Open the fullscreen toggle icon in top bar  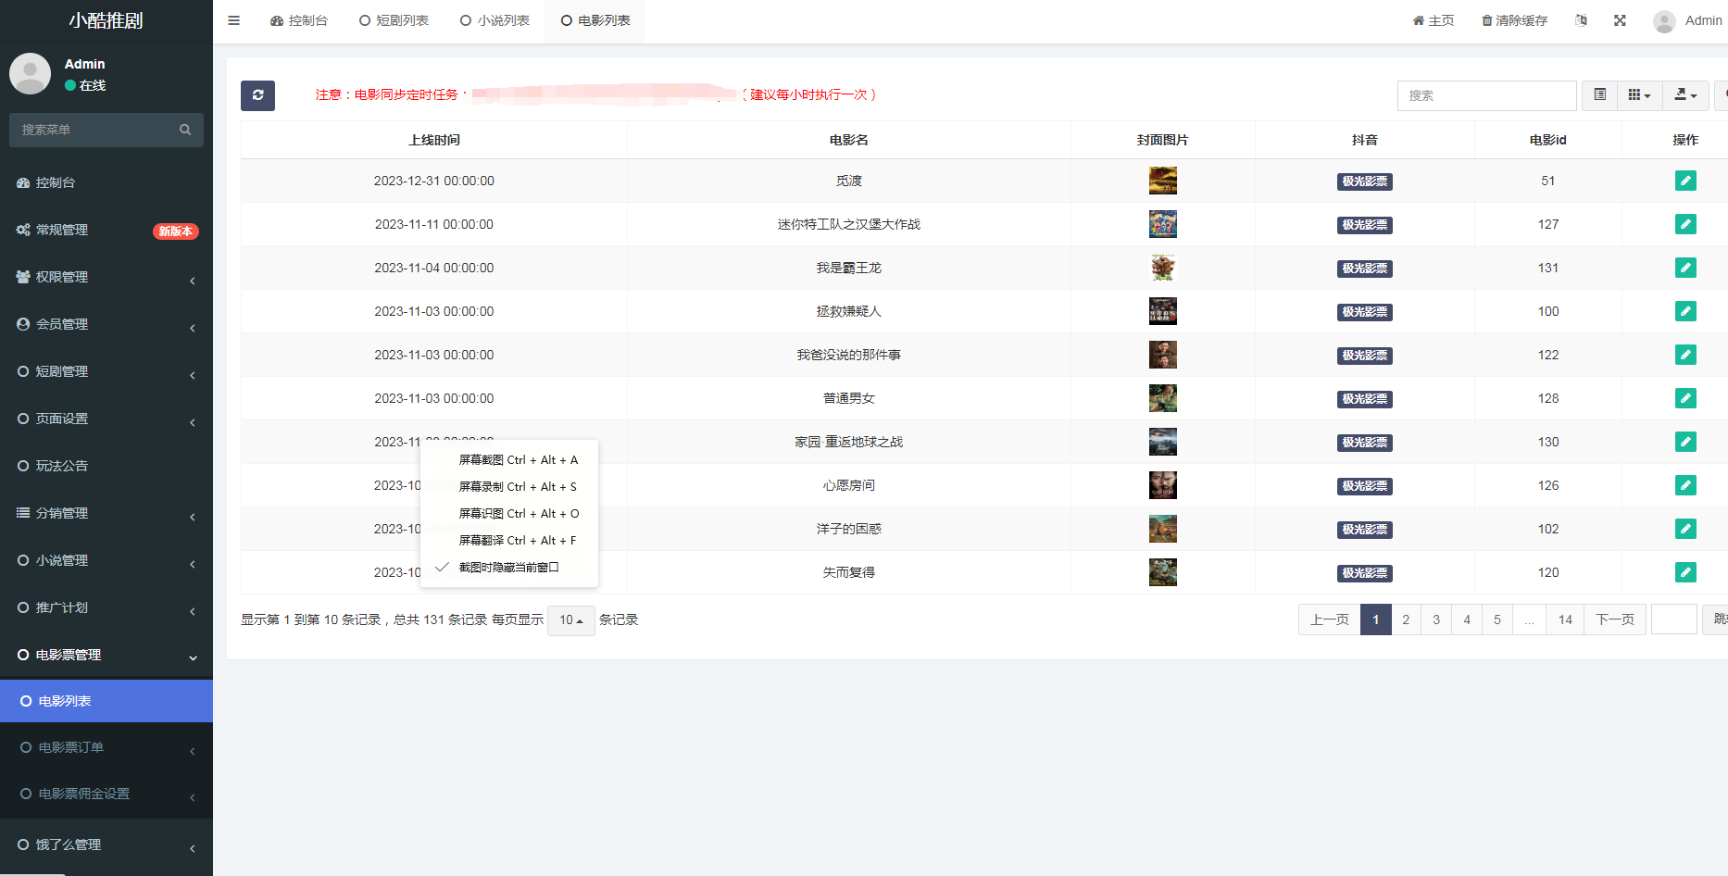(1620, 19)
